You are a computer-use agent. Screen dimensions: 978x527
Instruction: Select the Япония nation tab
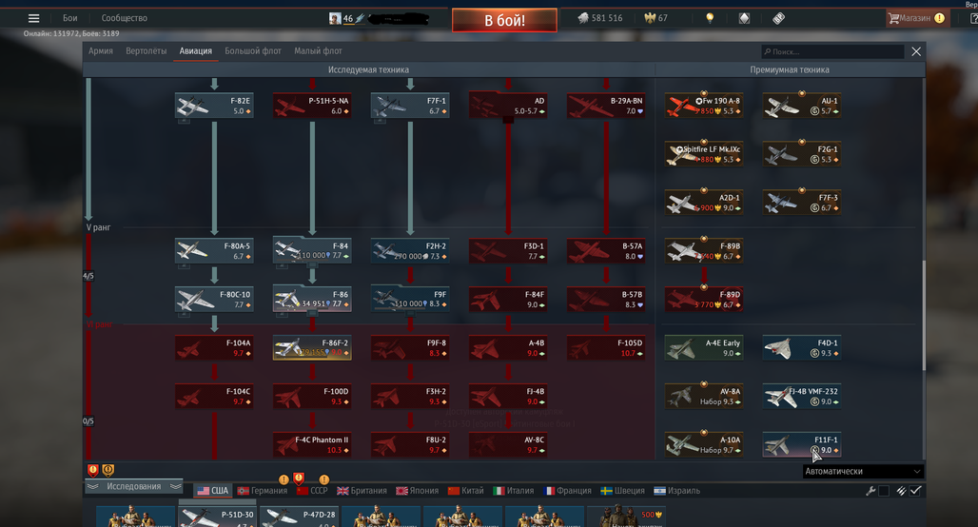[x=418, y=491]
